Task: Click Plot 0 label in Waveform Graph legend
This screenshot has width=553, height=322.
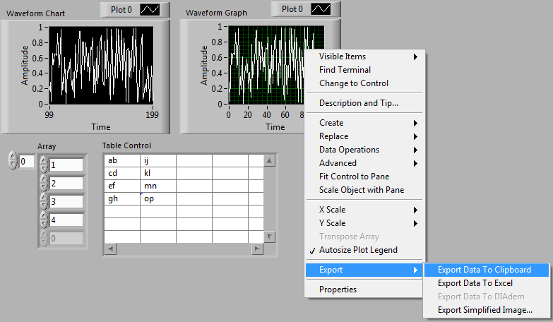Action: pos(292,9)
